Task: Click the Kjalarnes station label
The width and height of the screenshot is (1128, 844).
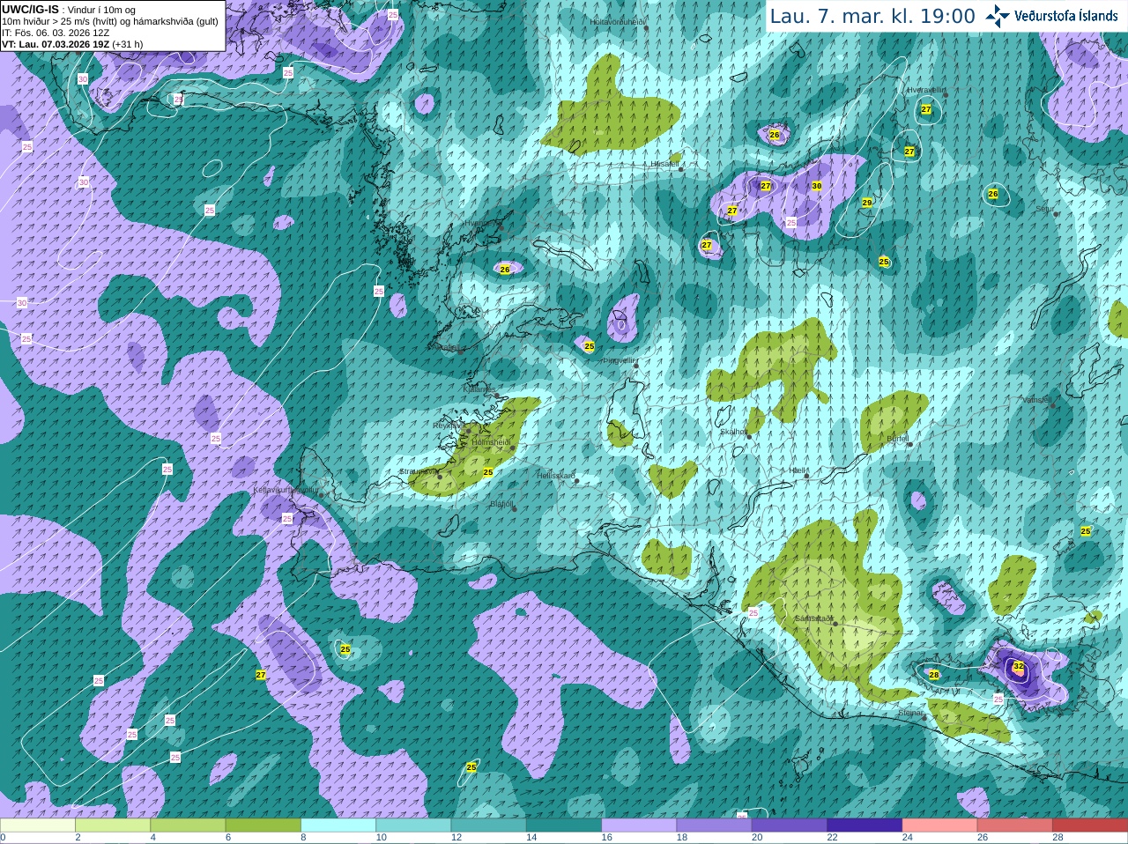Action: pyautogui.click(x=479, y=388)
